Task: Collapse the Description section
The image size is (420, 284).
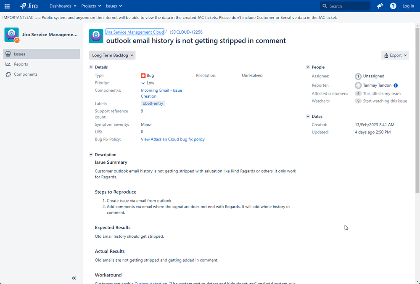Action: tap(91, 155)
